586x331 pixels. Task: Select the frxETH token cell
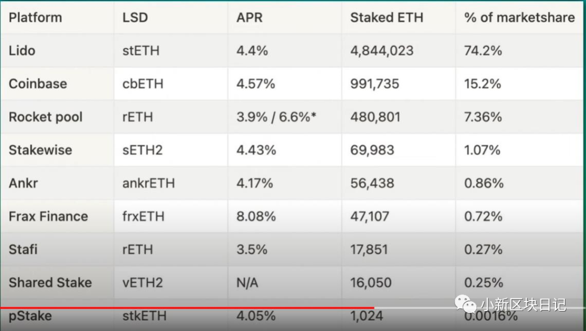143,217
